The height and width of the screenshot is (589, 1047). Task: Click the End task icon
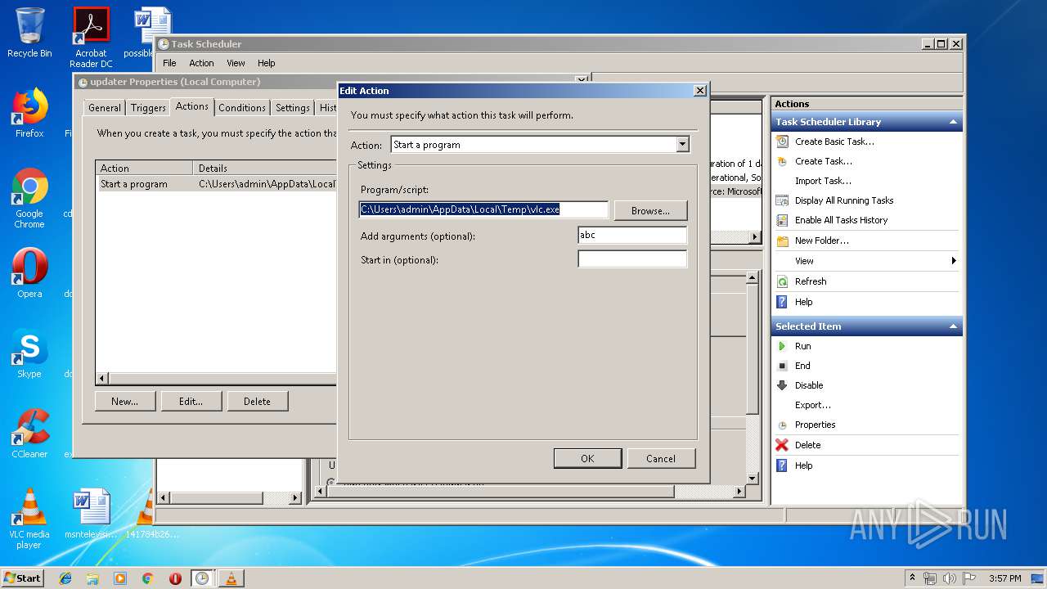(x=782, y=366)
